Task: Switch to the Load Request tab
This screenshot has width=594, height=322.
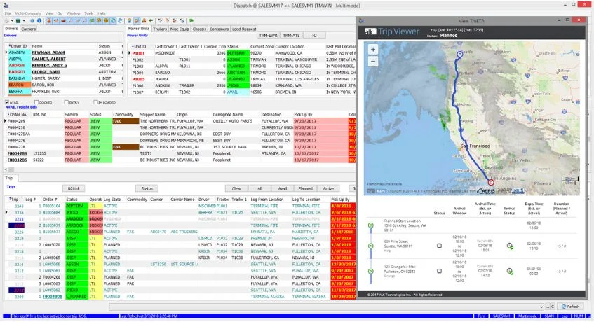Action: point(244,29)
